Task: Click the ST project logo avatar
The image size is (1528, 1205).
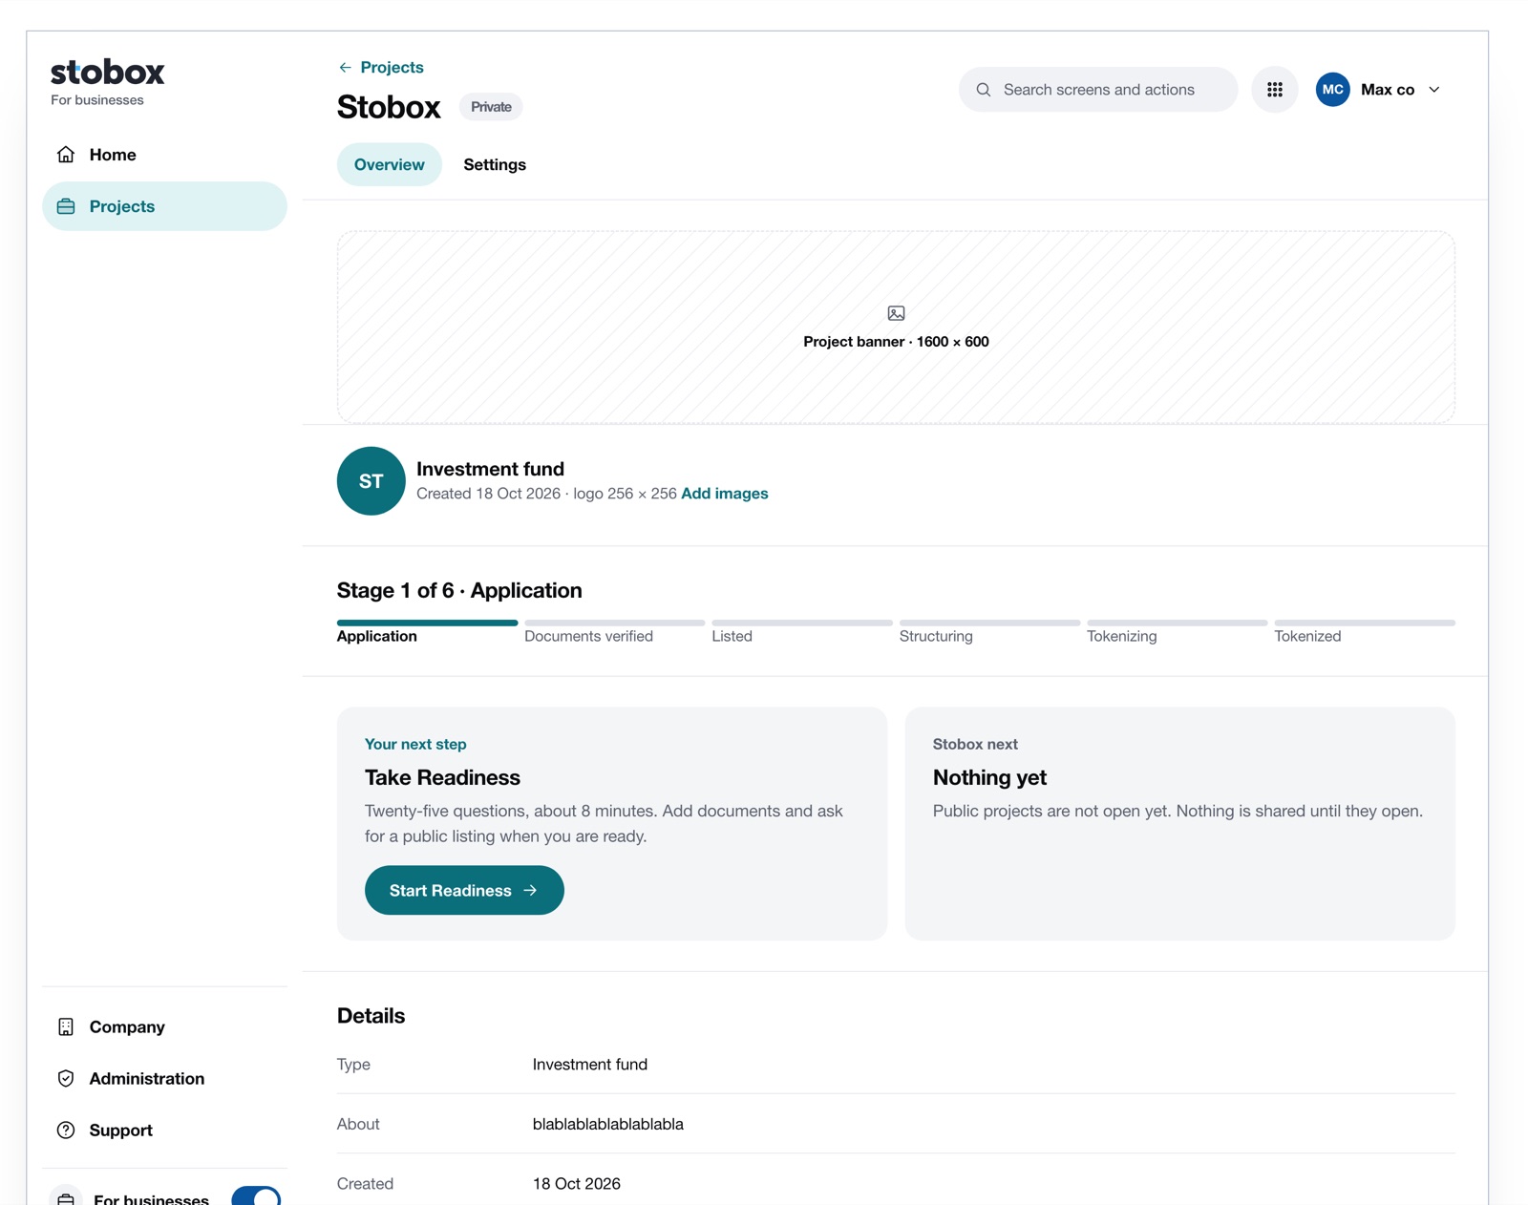Action: pos(371,481)
